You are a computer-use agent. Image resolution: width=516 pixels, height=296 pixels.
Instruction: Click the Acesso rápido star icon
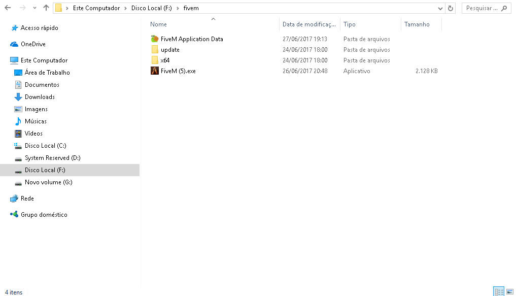pos(15,28)
